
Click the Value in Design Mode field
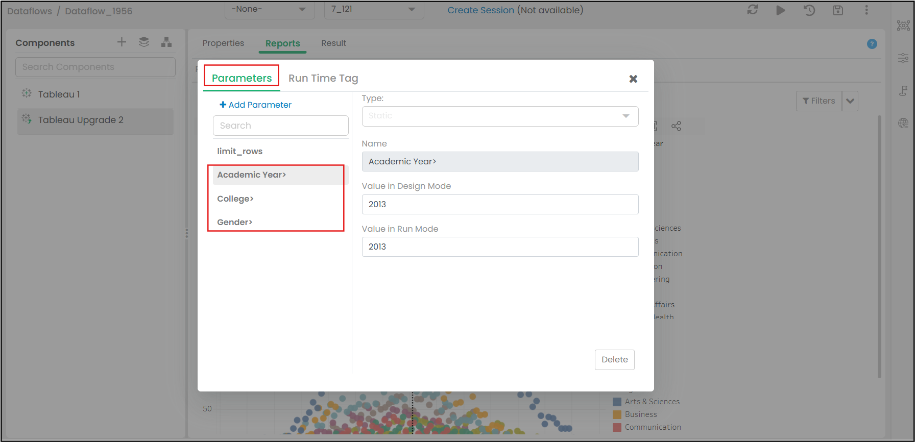[x=500, y=204]
